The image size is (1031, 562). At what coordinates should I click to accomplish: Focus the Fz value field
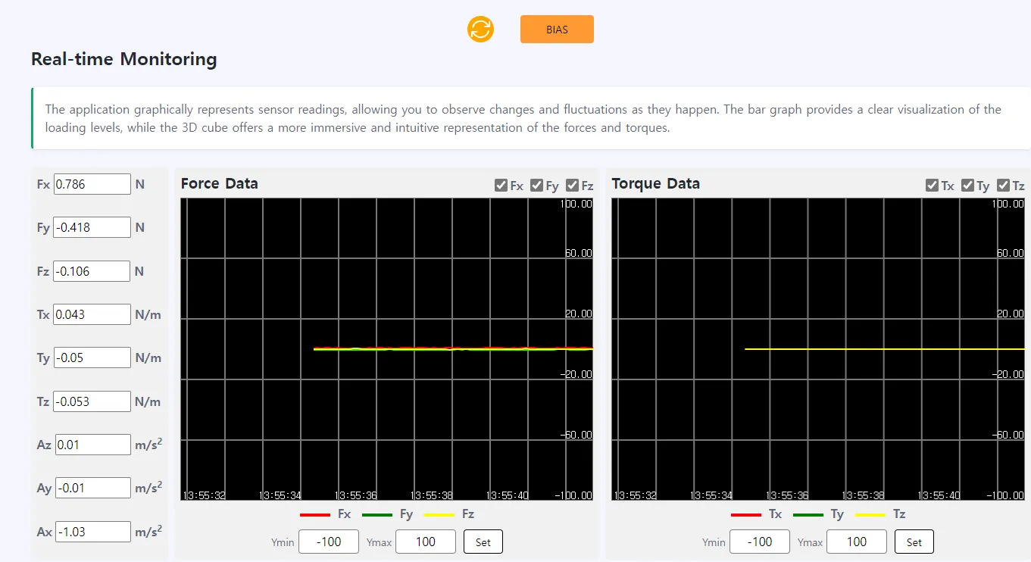tap(92, 271)
